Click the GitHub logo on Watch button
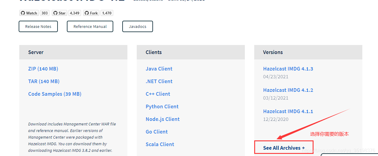 pyautogui.click(x=23, y=13)
